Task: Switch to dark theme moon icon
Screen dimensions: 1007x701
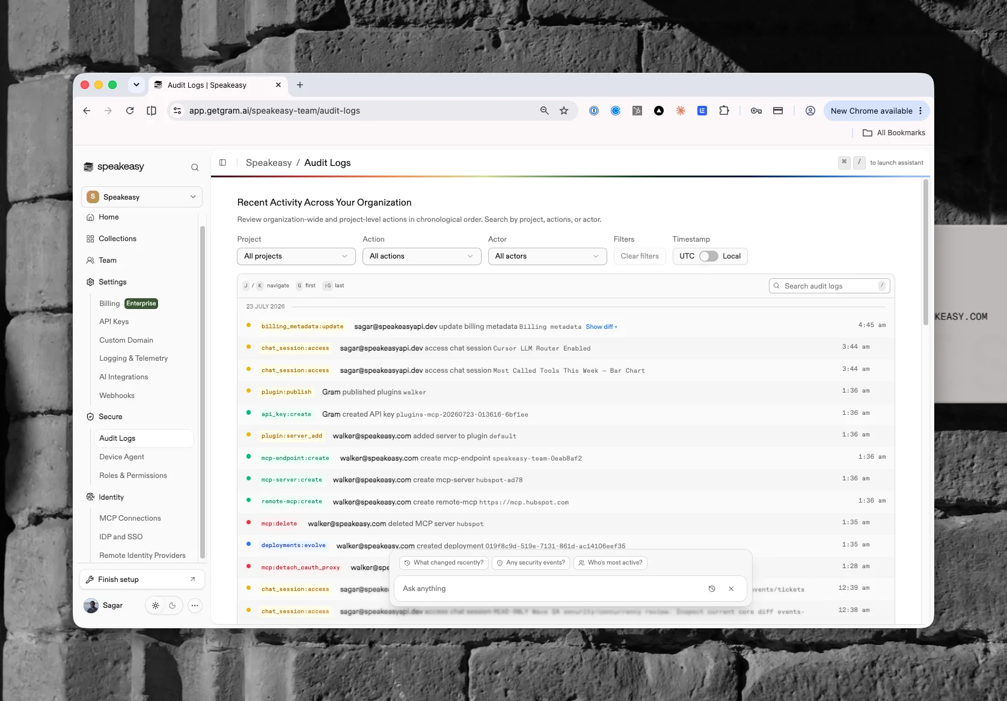Action: 173,605
